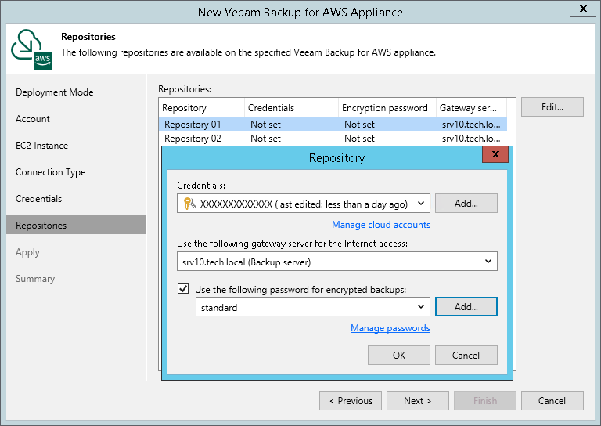Click the Summary step in the sidebar
601x426 pixels.
35,279
